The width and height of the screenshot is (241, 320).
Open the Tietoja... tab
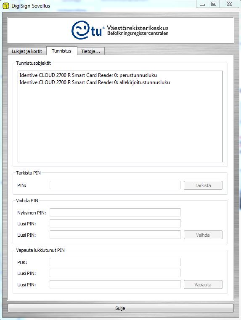tap(90, 51)
